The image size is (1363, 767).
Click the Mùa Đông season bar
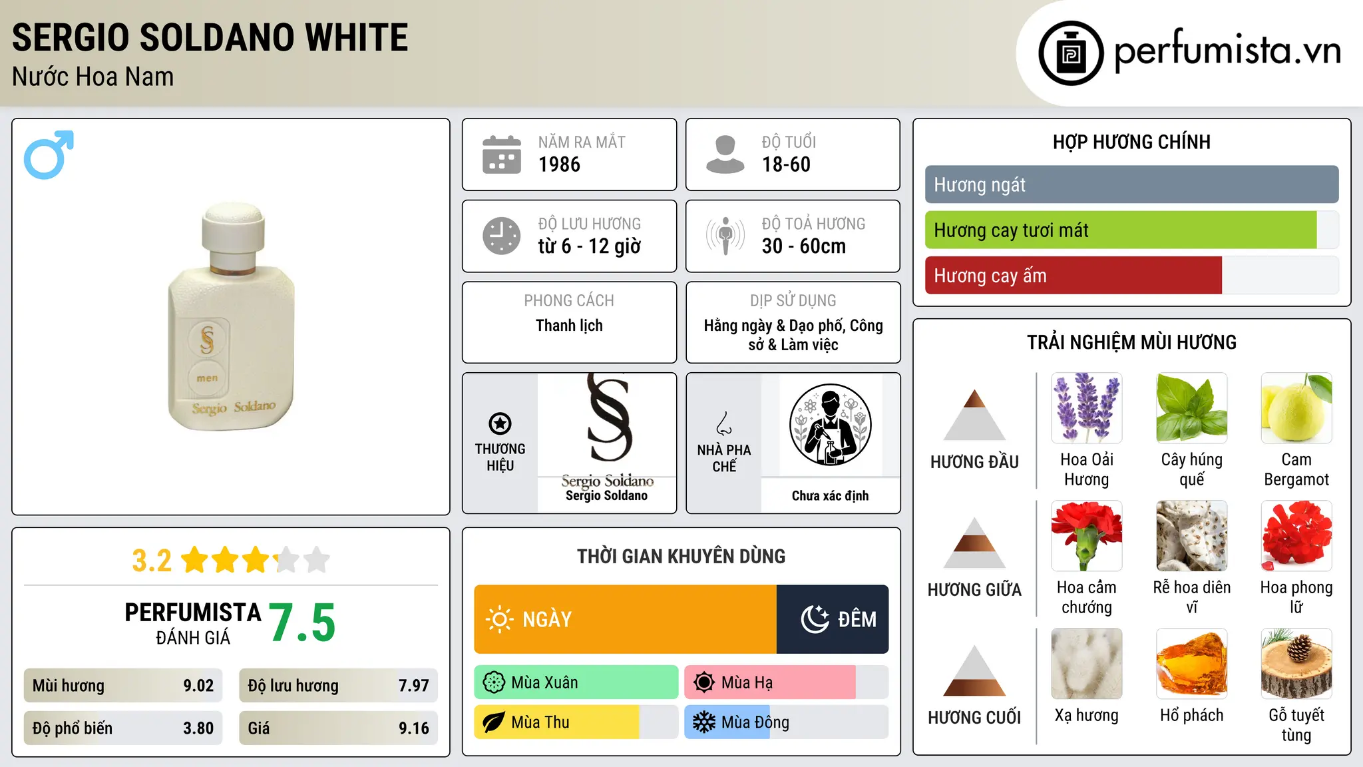coord(787,722)
